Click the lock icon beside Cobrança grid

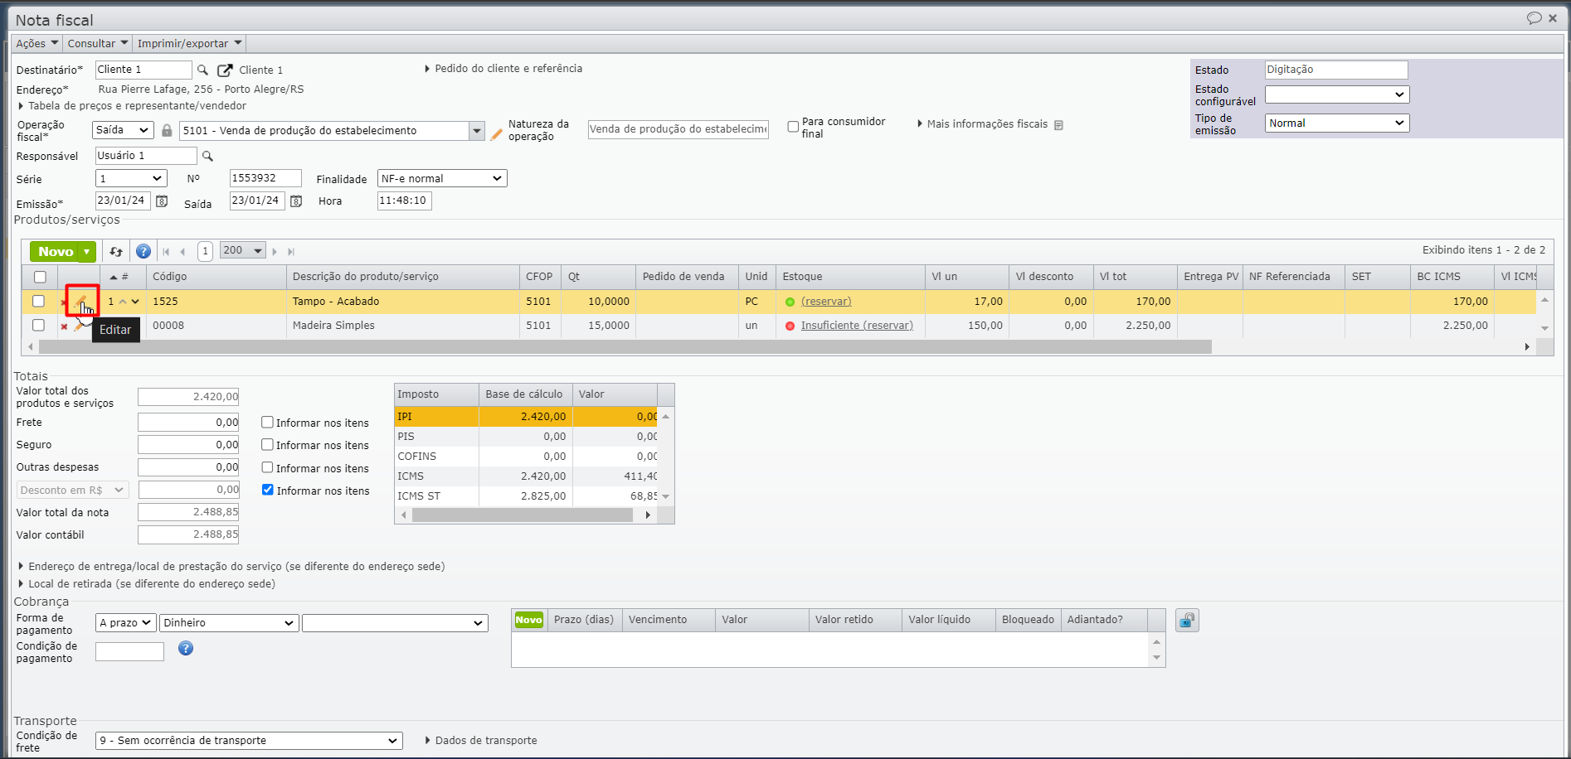(x=1187, y=621)
